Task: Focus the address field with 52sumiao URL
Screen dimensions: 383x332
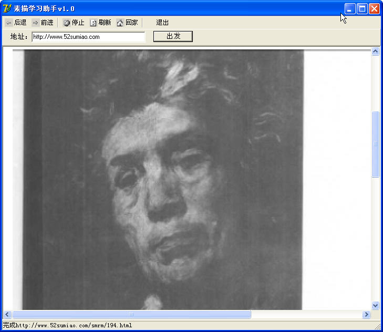Action: [88, 37]
